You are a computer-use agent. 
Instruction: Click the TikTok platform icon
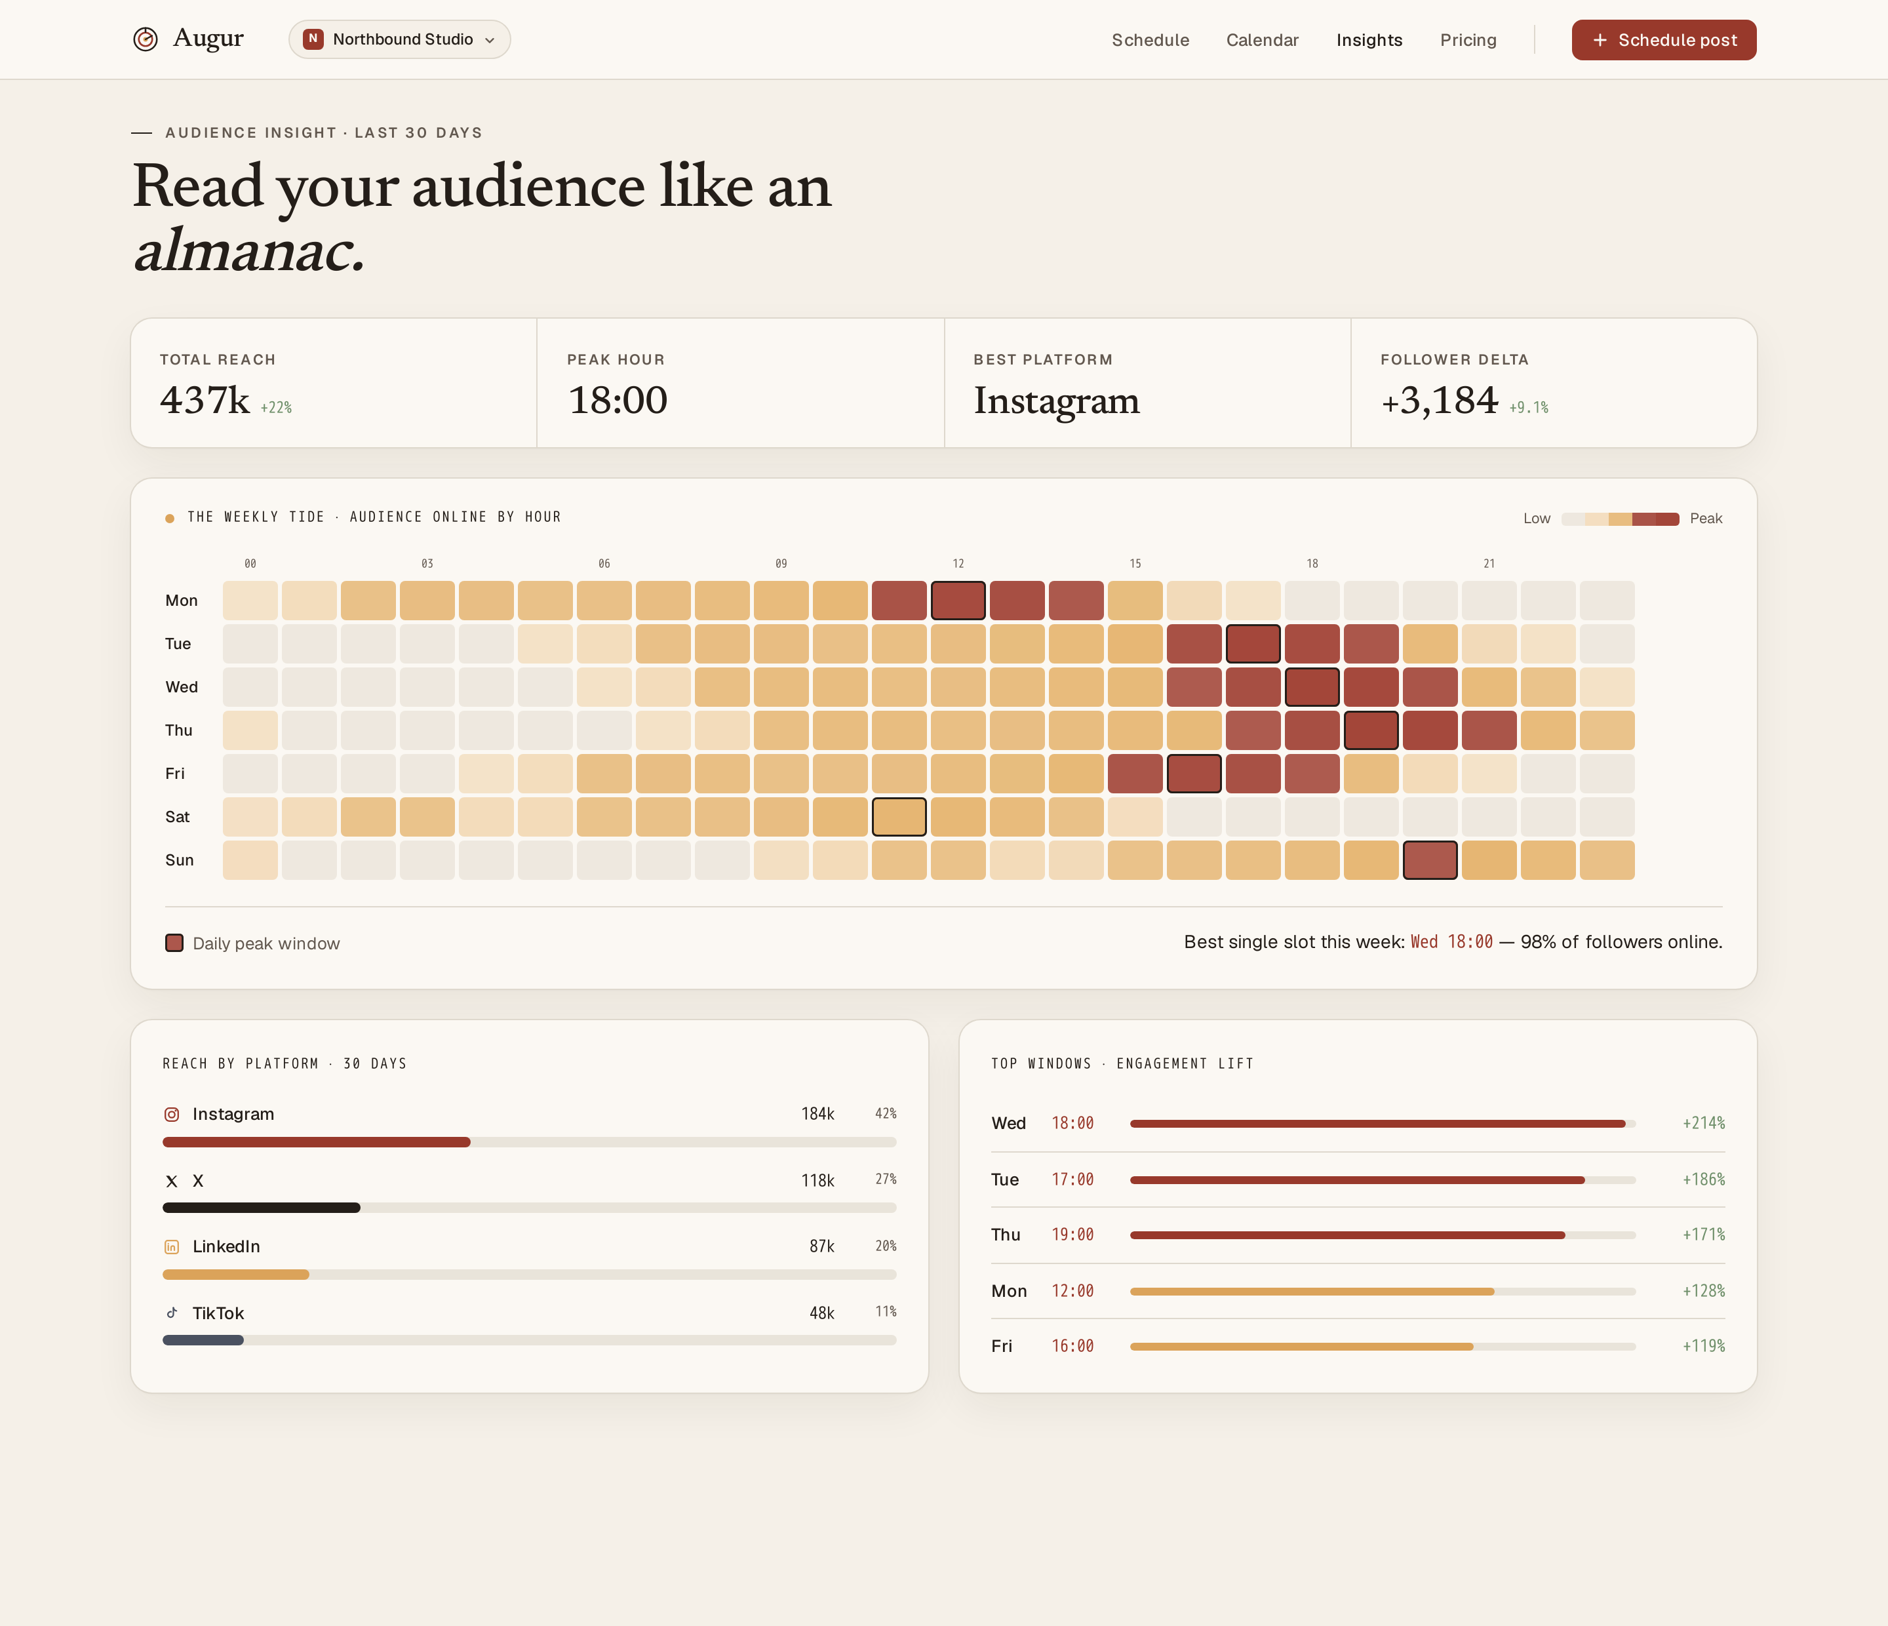pyautogui.click(x=171, y=1313)
